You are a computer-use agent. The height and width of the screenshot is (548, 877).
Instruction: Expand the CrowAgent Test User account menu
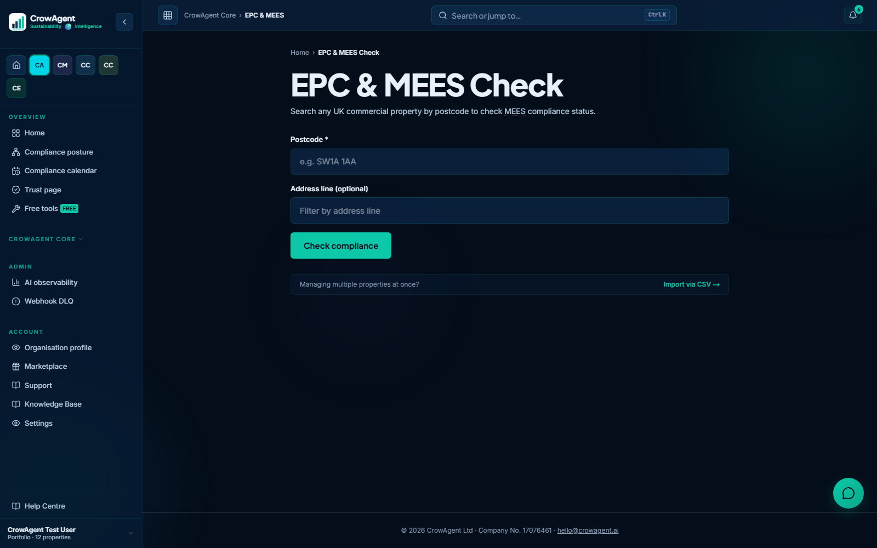click(71, 533)
